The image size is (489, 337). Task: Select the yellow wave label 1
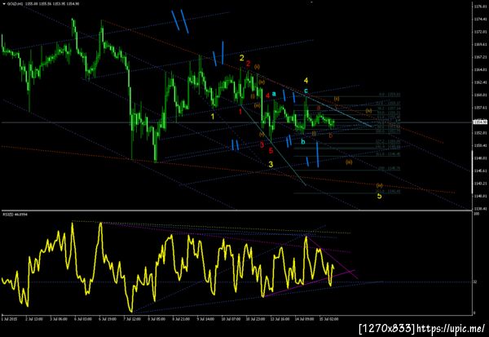pos(213,117)
